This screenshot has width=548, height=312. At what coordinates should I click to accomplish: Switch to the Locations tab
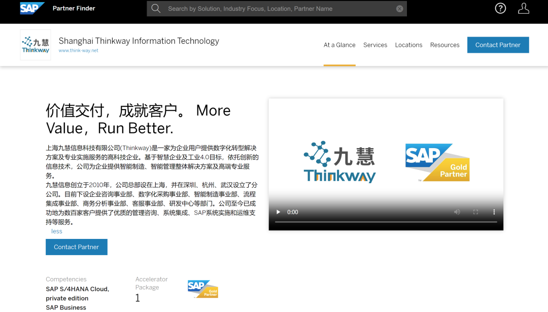pos(408,45)
